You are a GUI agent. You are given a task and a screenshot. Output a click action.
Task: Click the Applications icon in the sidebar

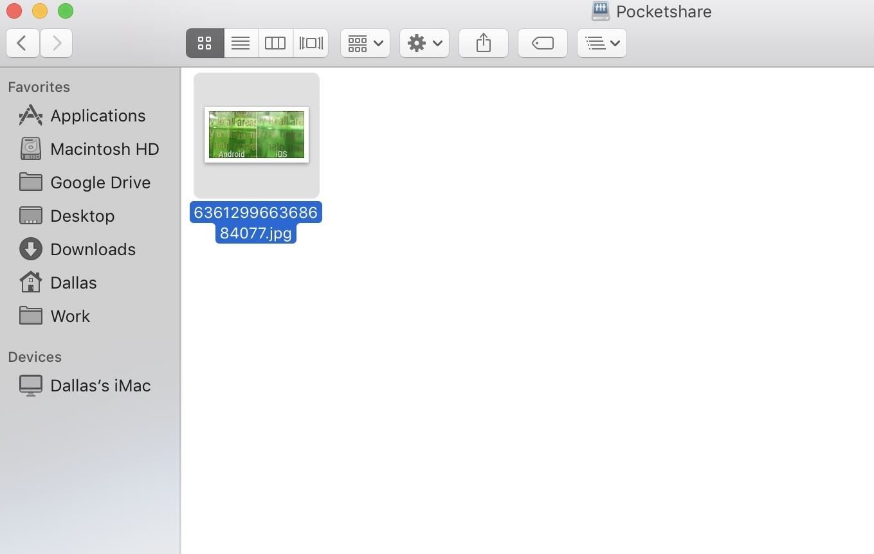coord(30,116)
